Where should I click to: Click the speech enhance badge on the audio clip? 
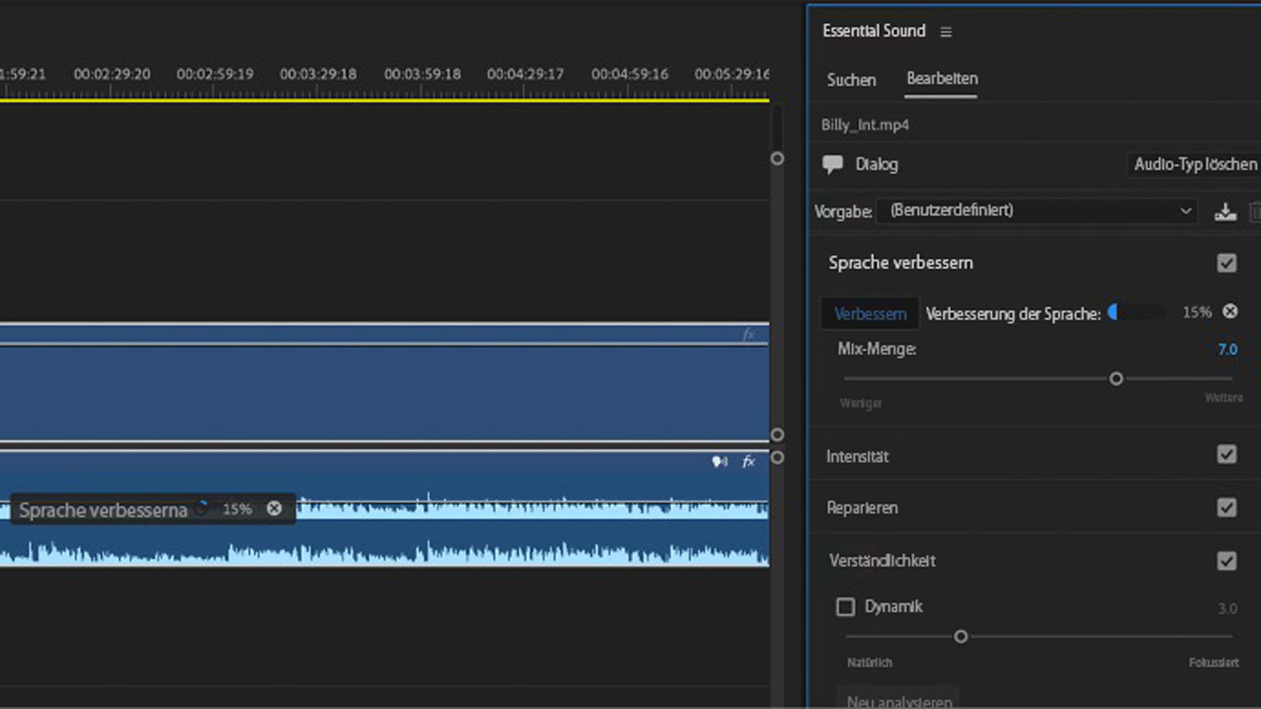pos(720,462)
